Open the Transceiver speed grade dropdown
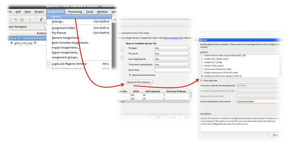 click(x=172, y=64)
